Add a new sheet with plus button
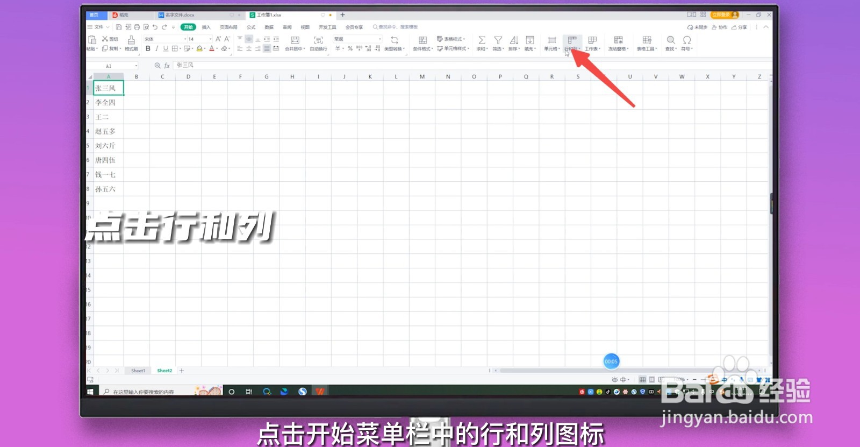 coord(182,371)
